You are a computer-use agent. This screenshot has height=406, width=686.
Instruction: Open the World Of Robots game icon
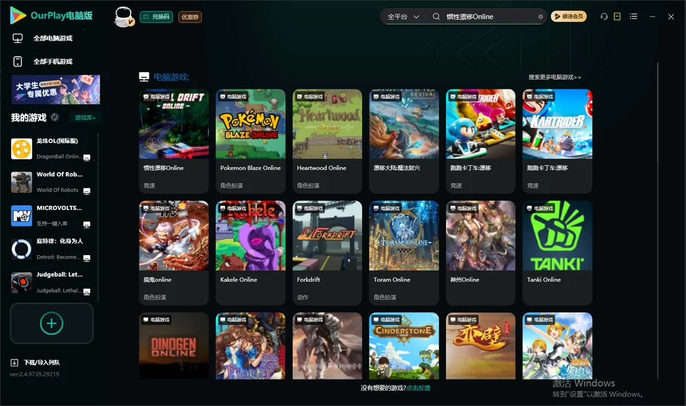[x=21, y=182]
